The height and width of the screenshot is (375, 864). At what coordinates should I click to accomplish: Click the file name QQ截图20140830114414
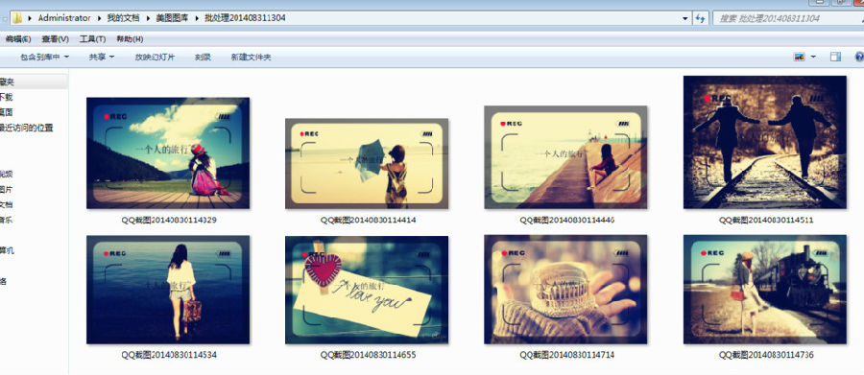click(x=368, y=220)
